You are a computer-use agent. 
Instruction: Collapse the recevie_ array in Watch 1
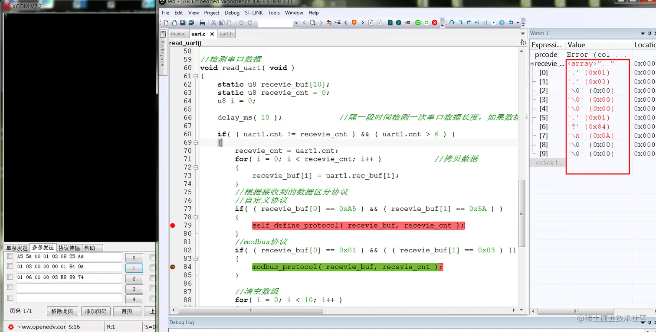coord(532,64)
